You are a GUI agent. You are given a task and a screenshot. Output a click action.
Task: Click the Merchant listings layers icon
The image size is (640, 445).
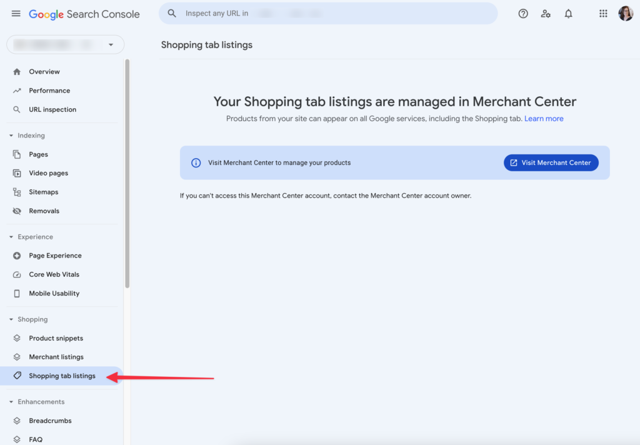17,357
